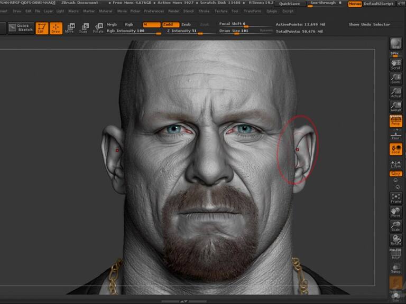
Task: Toggle Zadd sculpt mode
Action: (169, 24)
